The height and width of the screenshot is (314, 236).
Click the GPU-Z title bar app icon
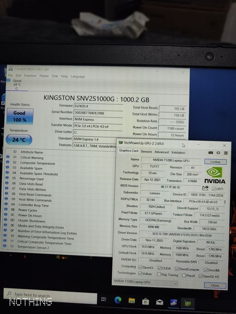pyautogui.click(x=120, y=143)
